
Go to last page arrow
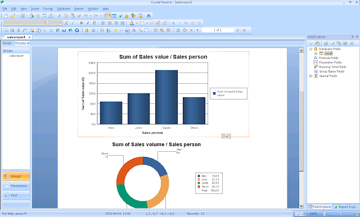(x=244, y=30)
